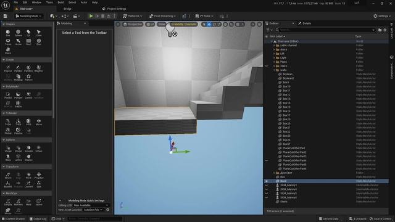Open the CubeGr tool
Image resolution: width=395 pixels, height=222 pixels.
(28, 95)
